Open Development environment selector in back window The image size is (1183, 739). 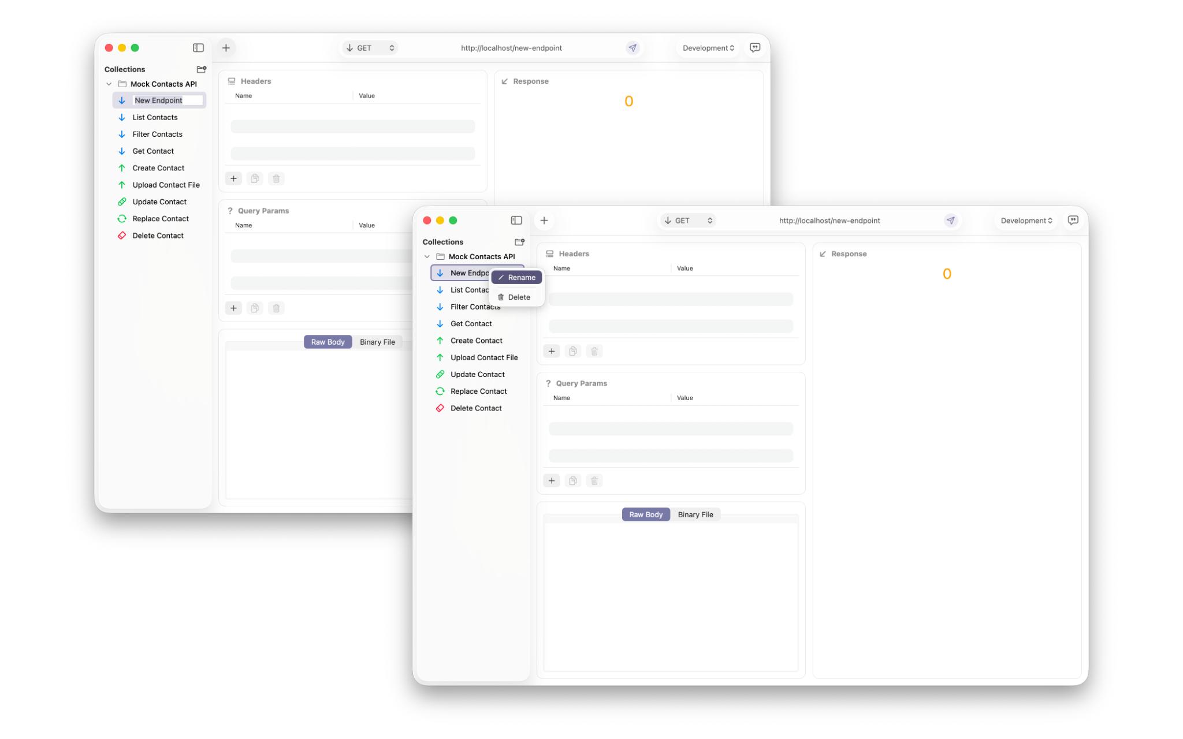click(708, 48)
